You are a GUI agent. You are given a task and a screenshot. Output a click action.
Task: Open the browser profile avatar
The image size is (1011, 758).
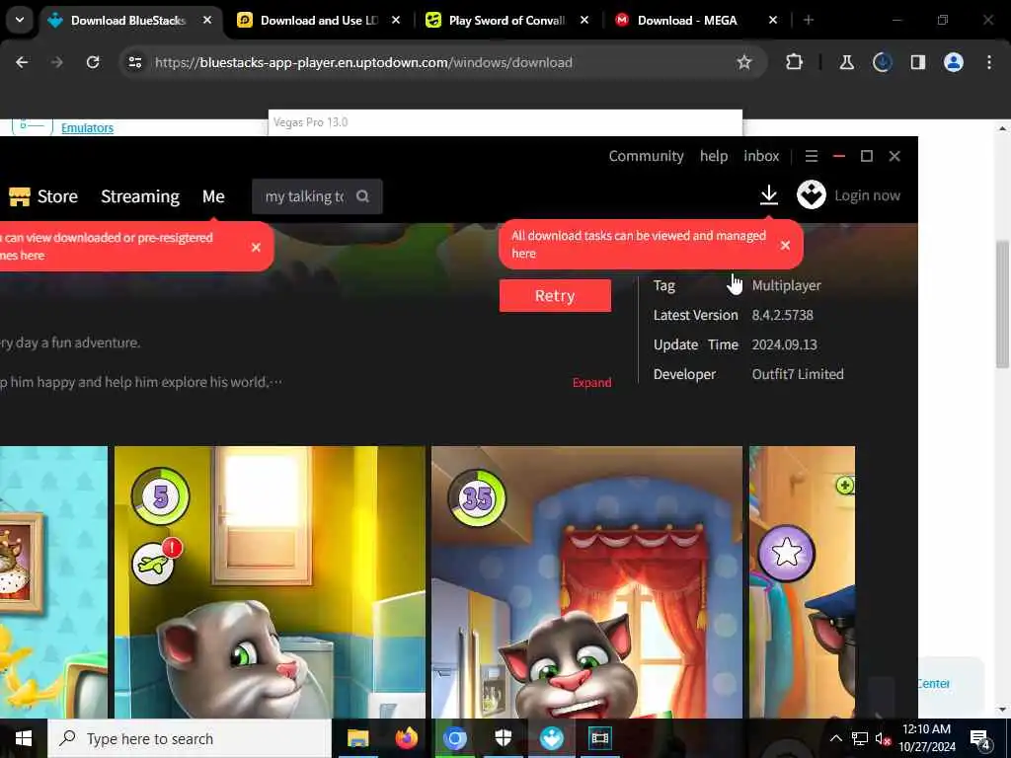coord(954,62)
